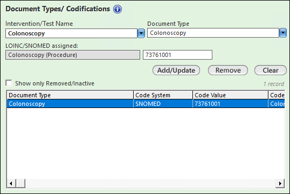Click the code field containing 73761001

coord(177,55)
